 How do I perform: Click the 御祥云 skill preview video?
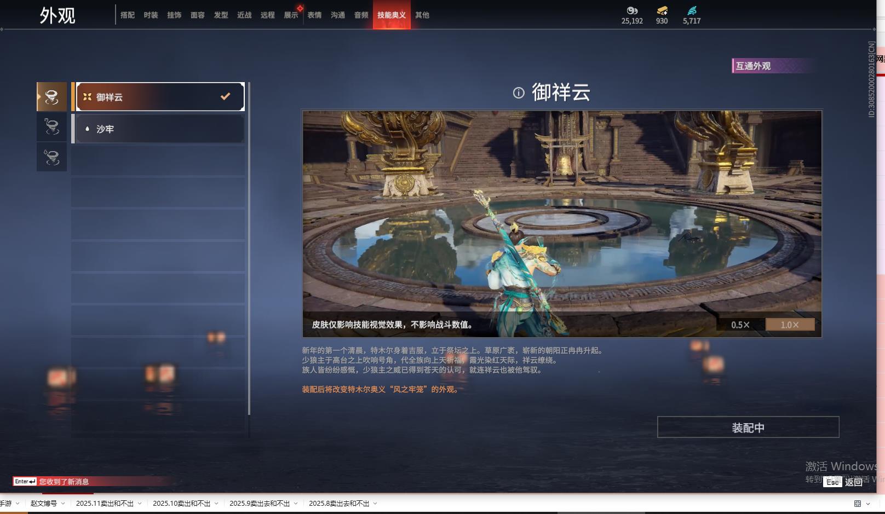pos(562,219)
